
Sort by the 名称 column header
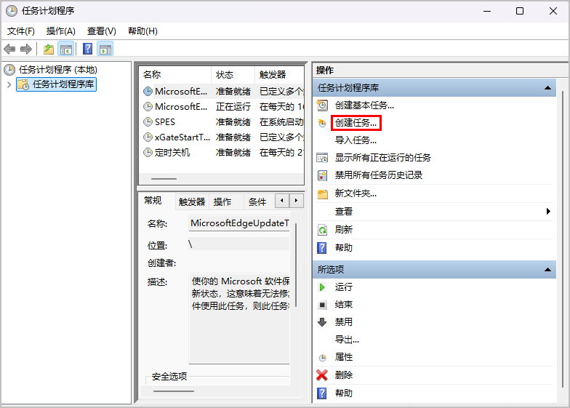pyautogui.click(x=175, y=75)
